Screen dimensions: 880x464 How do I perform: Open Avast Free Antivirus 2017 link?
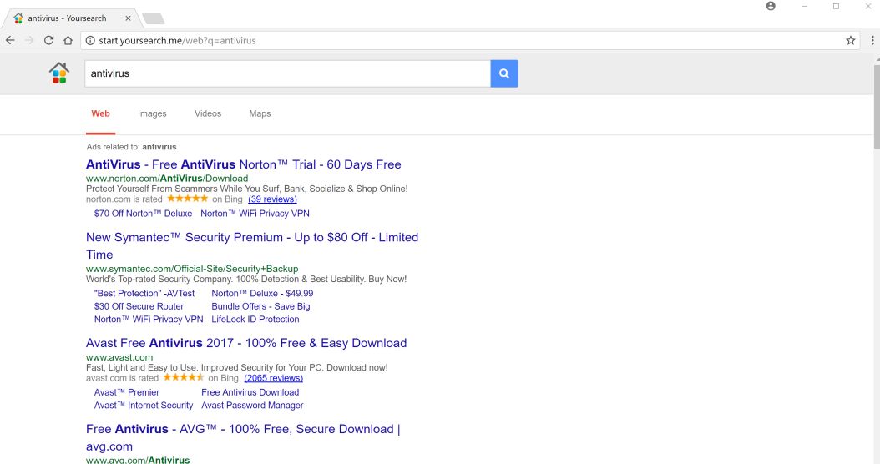click(x=246, y=343)
